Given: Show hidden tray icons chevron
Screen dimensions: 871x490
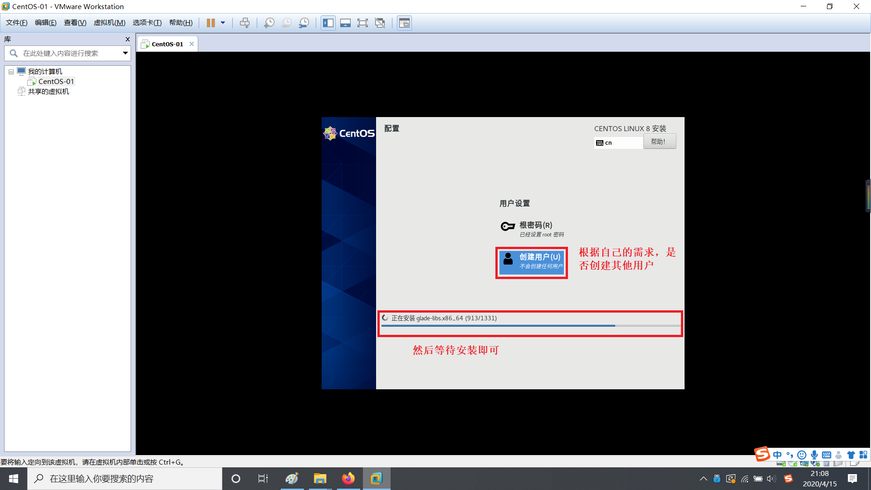Looking at the screenshot, I should click(704, 479).
